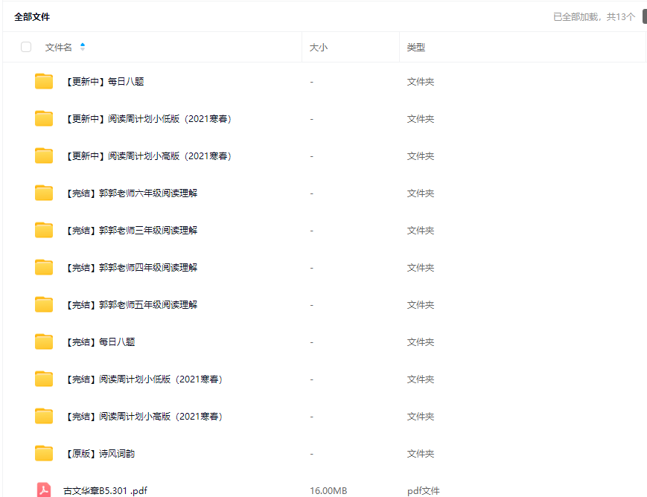The width and height of the screenshot is (647, 497).
Task: Click the 全部文件 breadcrumb title
Action: pos(32,16)
